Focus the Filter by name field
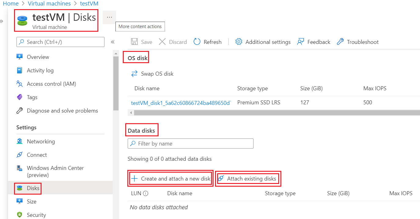Viewport: 420px width, 219px height. 191,144
